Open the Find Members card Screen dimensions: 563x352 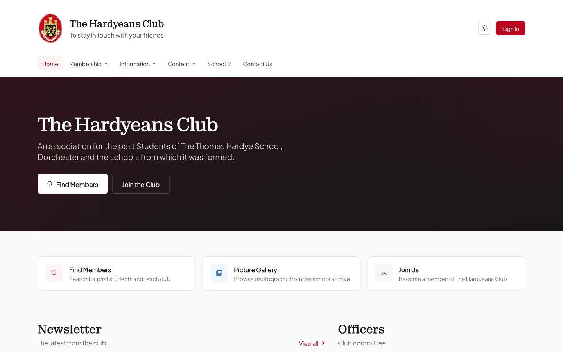(x=117, y=273)
